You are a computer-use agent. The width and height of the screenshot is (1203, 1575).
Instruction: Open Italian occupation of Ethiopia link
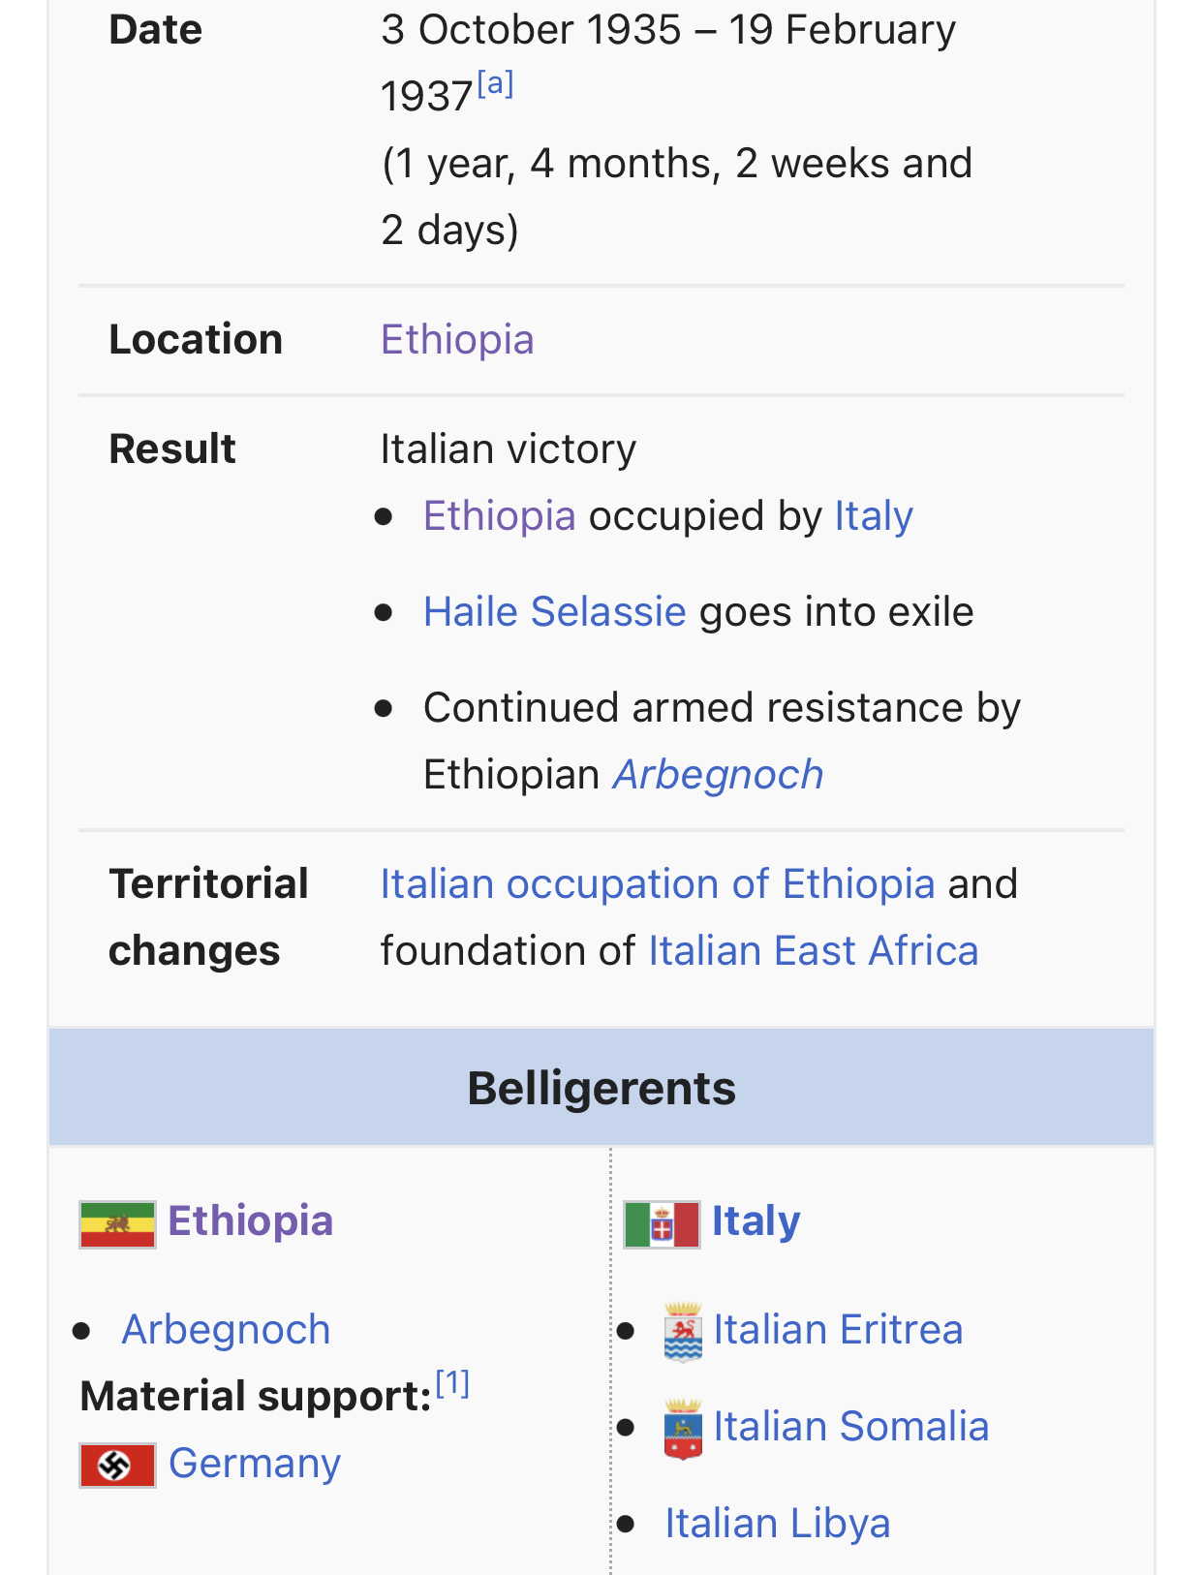pyautogui.click(x=658, y=883)
